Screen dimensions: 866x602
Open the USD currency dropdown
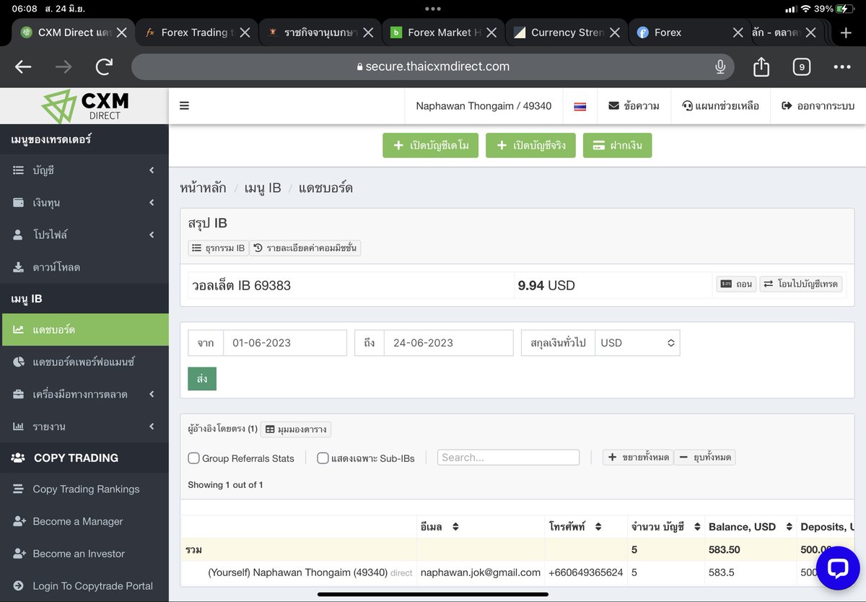pos(637,343)
